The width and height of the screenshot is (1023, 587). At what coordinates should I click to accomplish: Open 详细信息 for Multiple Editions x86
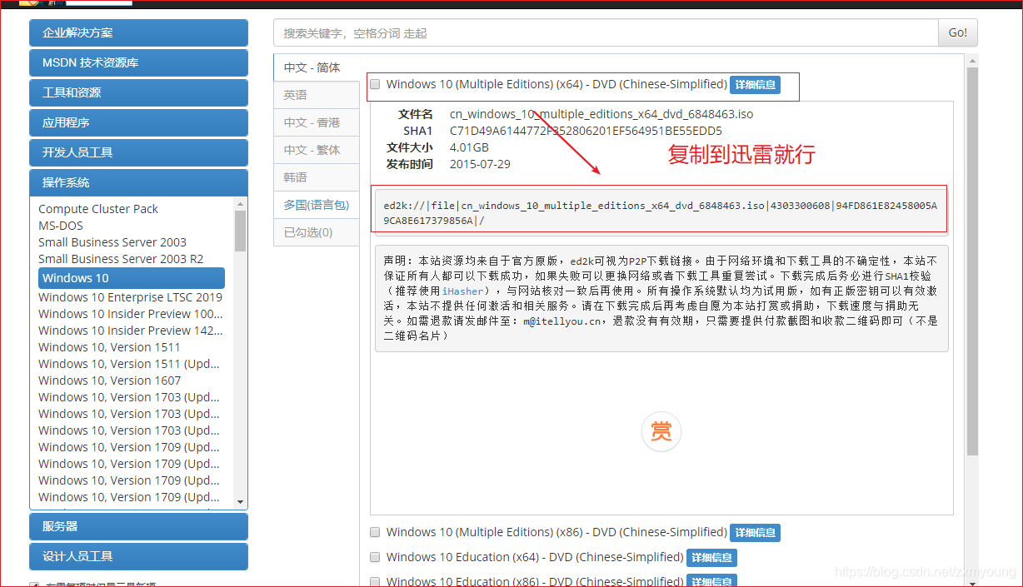tap(755, 533)
